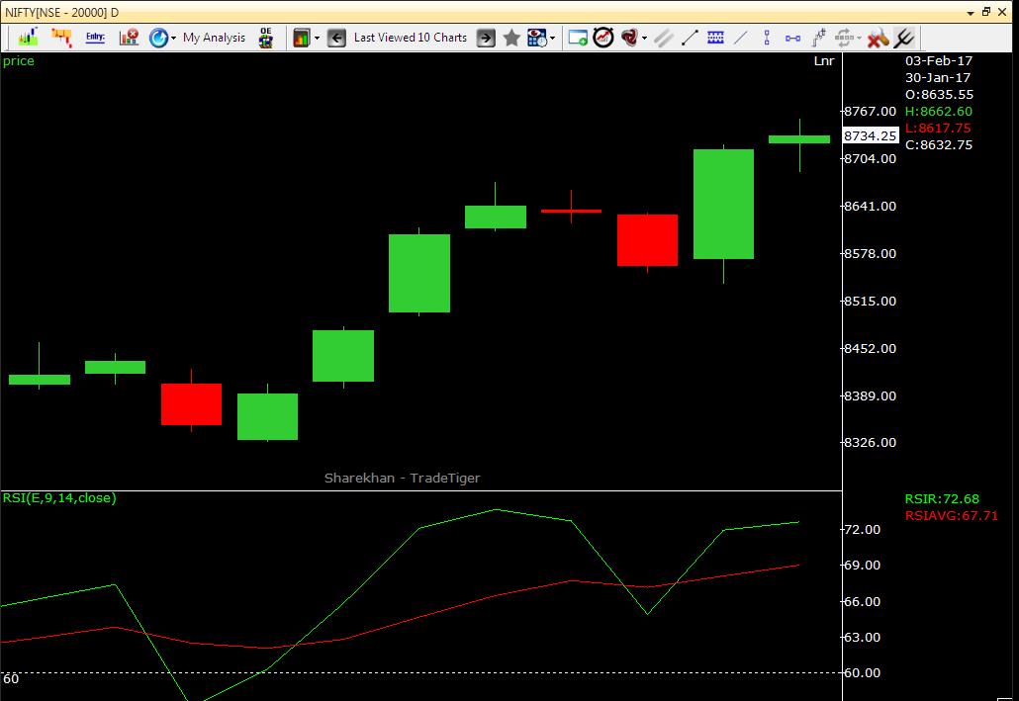Viewport: 1019px width, 701px height.
Task: Select the pointer tool at toolbar end
Action: (x=903, y=37)
